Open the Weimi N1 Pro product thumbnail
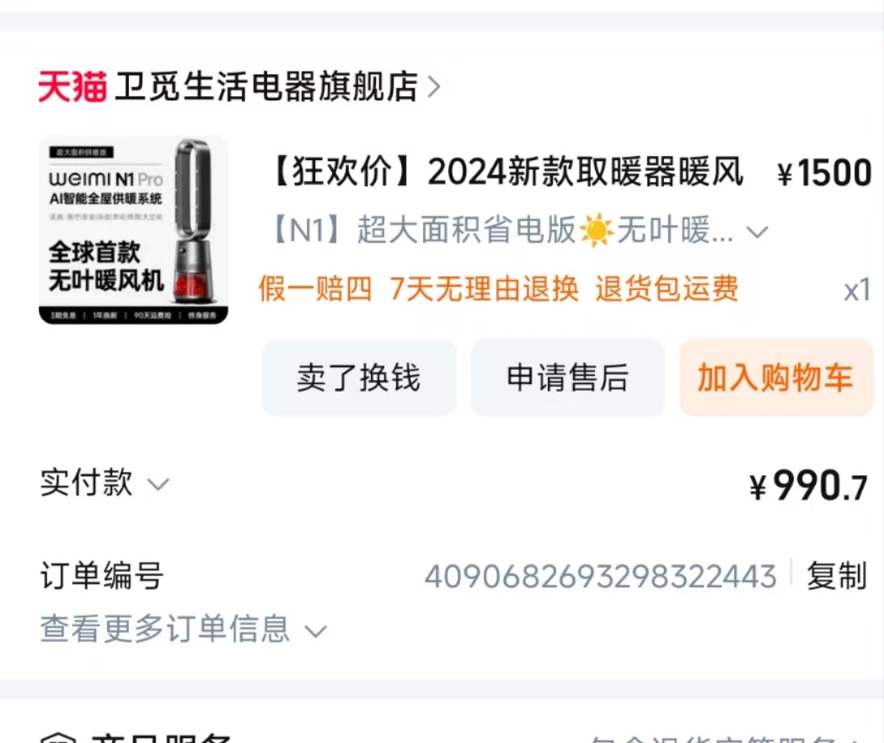Image resolution: width=884 pixels, height=743 pixels. (134, 231)
